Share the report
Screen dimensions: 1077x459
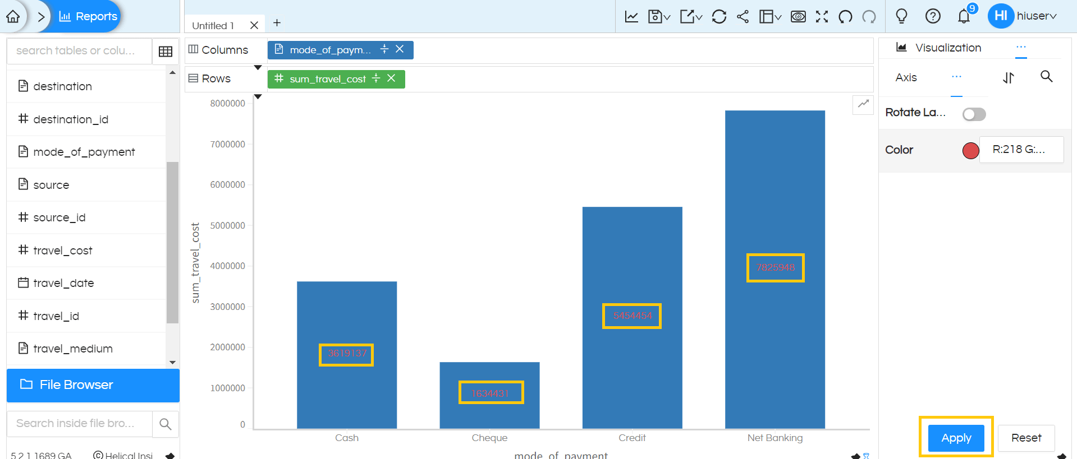pyautogui.click(x=743, y=16)
